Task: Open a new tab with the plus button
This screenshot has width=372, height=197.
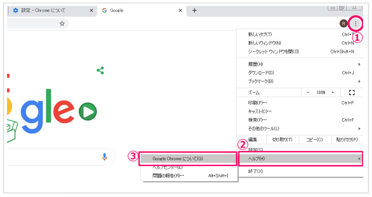Action: 194,10
